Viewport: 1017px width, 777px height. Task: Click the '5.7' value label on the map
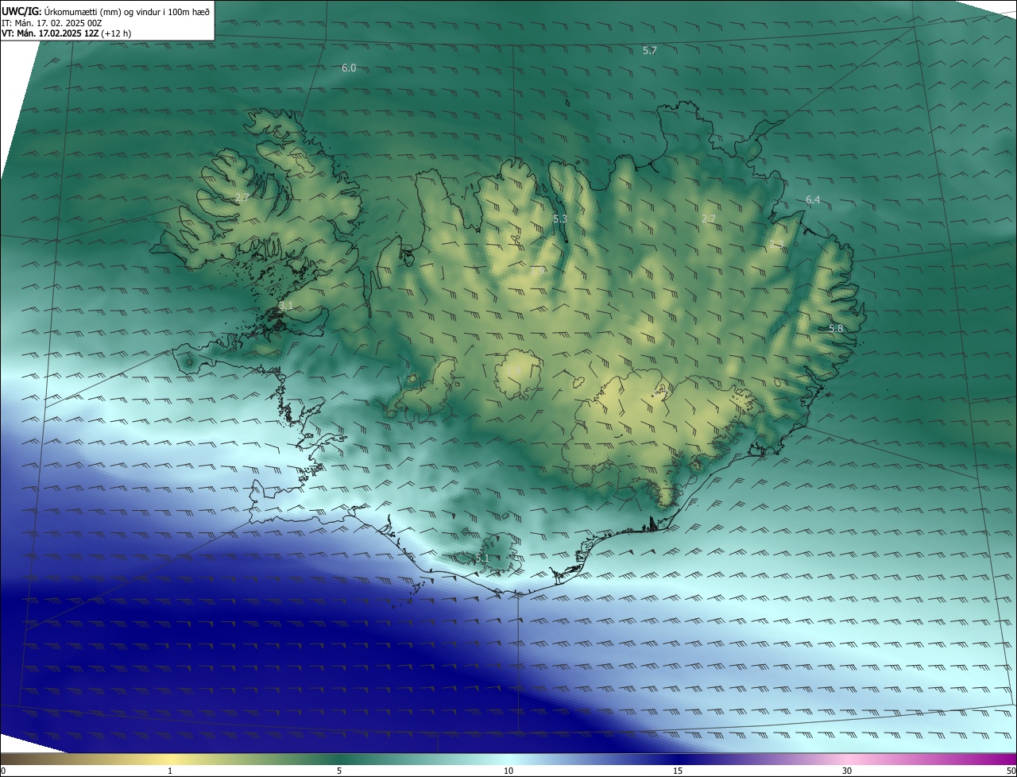tap(650, 51)
